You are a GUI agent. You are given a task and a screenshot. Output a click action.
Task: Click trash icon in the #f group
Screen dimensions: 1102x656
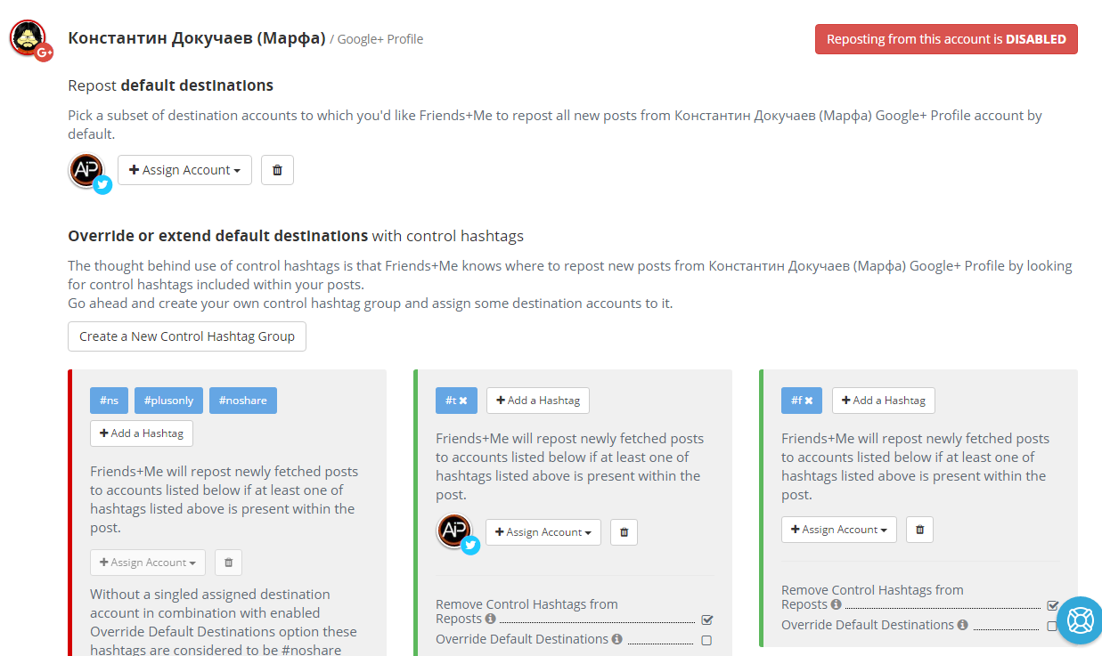(919, 530)
